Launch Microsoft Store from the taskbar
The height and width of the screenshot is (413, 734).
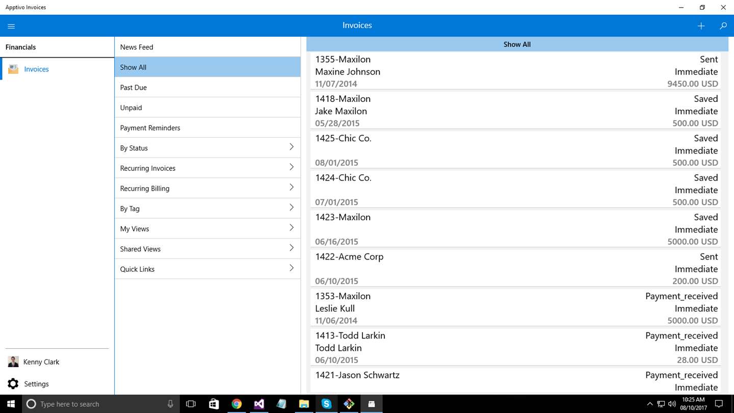tap(214, 404)
